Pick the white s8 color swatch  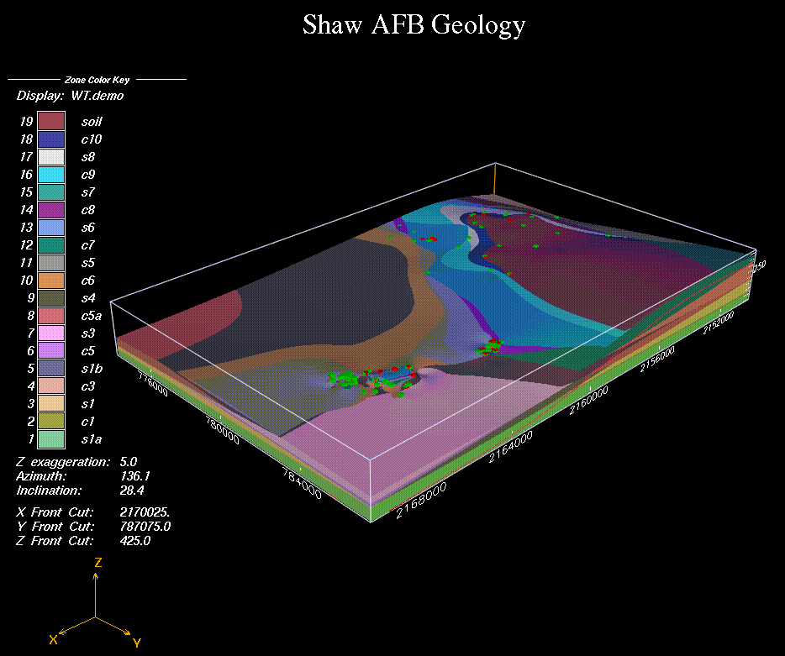(51, 156)
